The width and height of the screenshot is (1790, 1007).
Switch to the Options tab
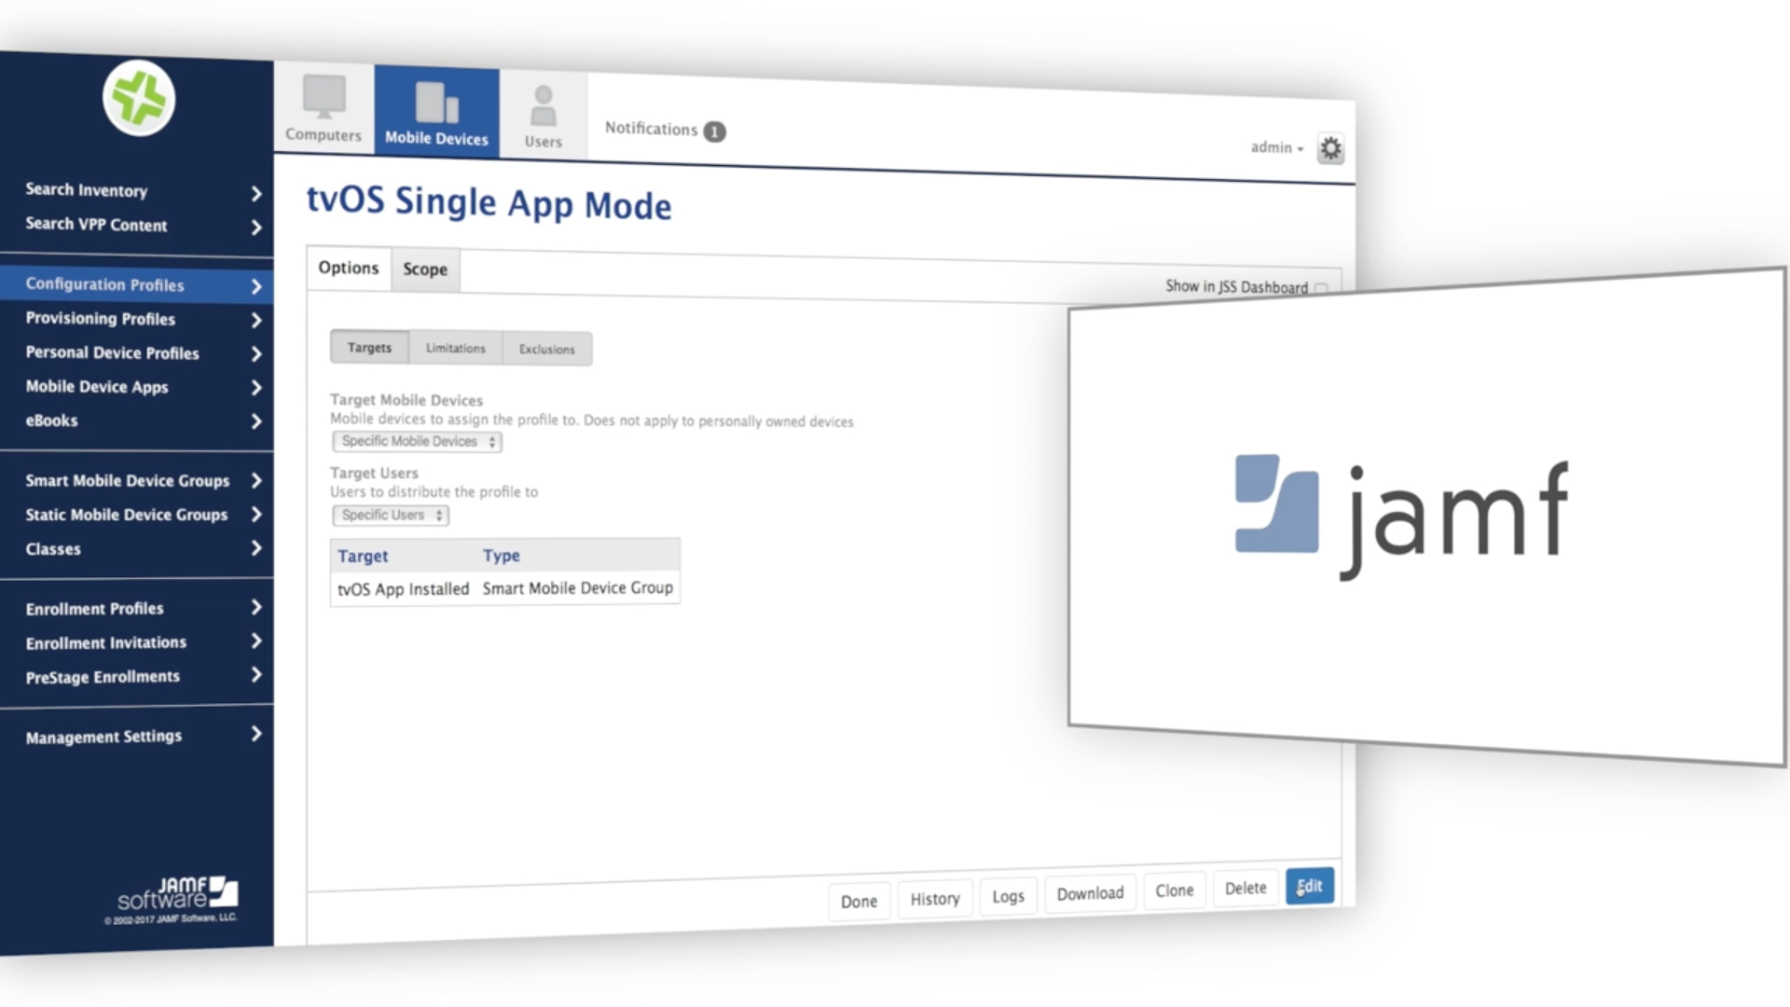pyautogui.click(x=349, y=269)
